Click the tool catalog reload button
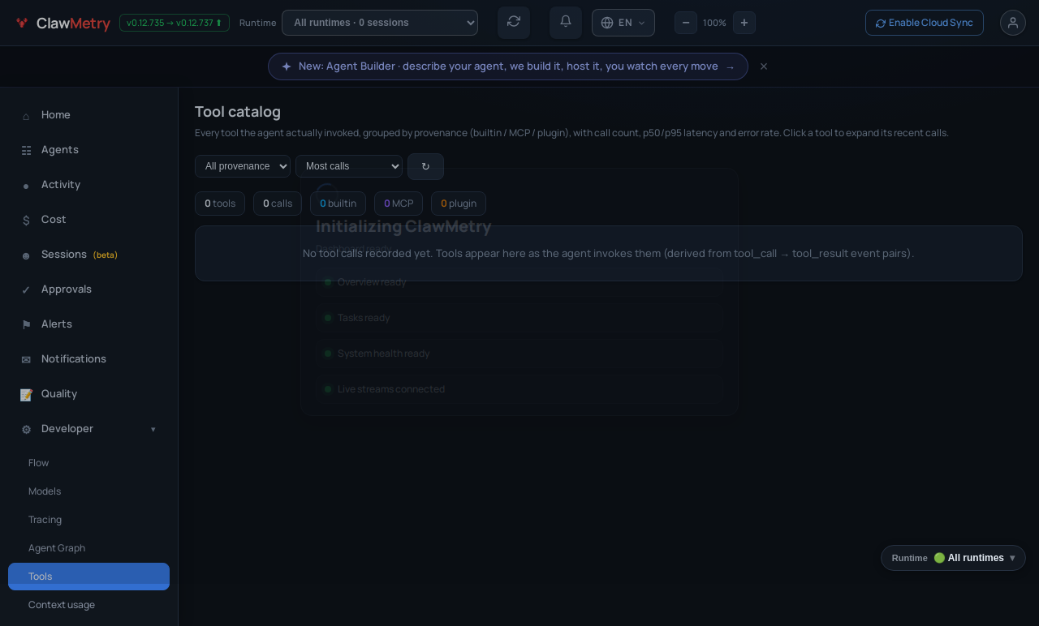Screen dimensions: 1039x626 click(x=425, y=166)
